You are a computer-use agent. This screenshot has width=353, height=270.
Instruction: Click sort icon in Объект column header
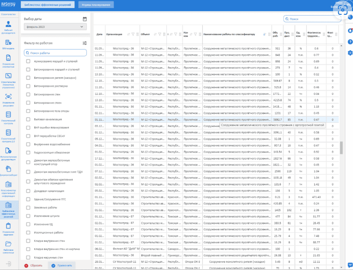click(155, 34)
